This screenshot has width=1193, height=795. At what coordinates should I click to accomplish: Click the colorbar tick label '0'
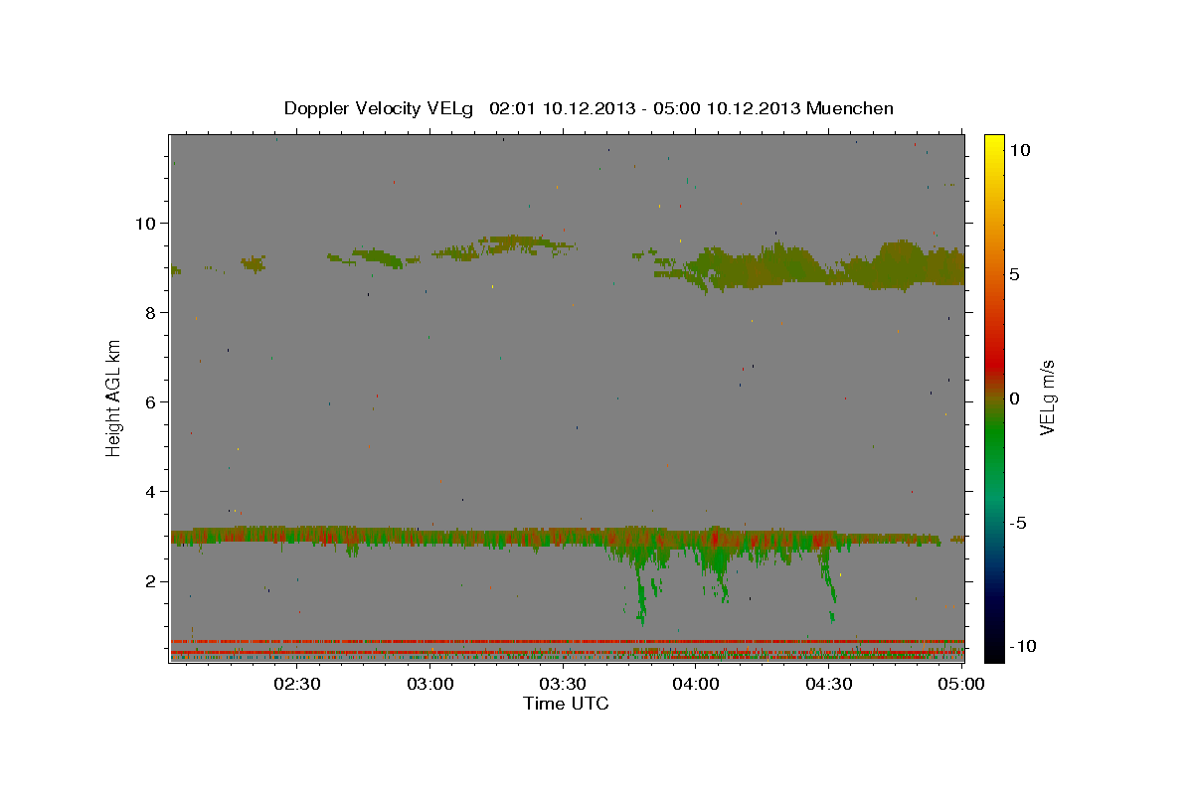click(x=1017, y=398)
